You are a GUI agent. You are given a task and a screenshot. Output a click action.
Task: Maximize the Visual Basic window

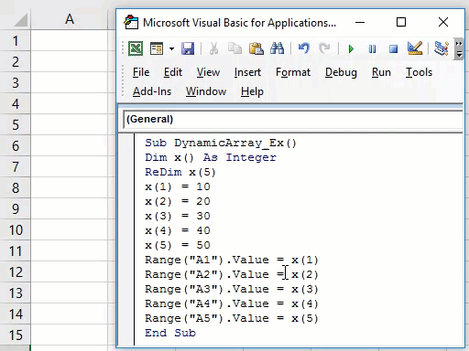(x=401, y=22)
